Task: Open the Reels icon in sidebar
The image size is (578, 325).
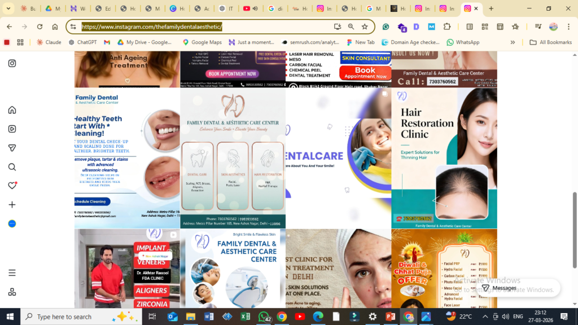Action: (12, 129)
